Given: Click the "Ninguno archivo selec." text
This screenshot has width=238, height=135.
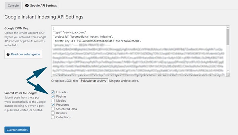Looking at the screenshot, I should point(124,81).
